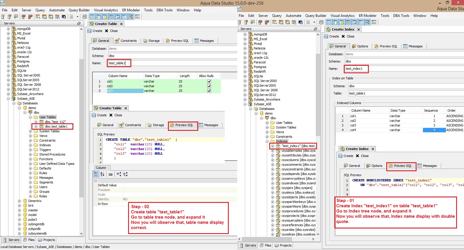Image resolution: width=464 pixels, height=250 pixels.
Task: Toggle the database cylinder panel button in the right toolbar
Action: [x=342, y=22]
